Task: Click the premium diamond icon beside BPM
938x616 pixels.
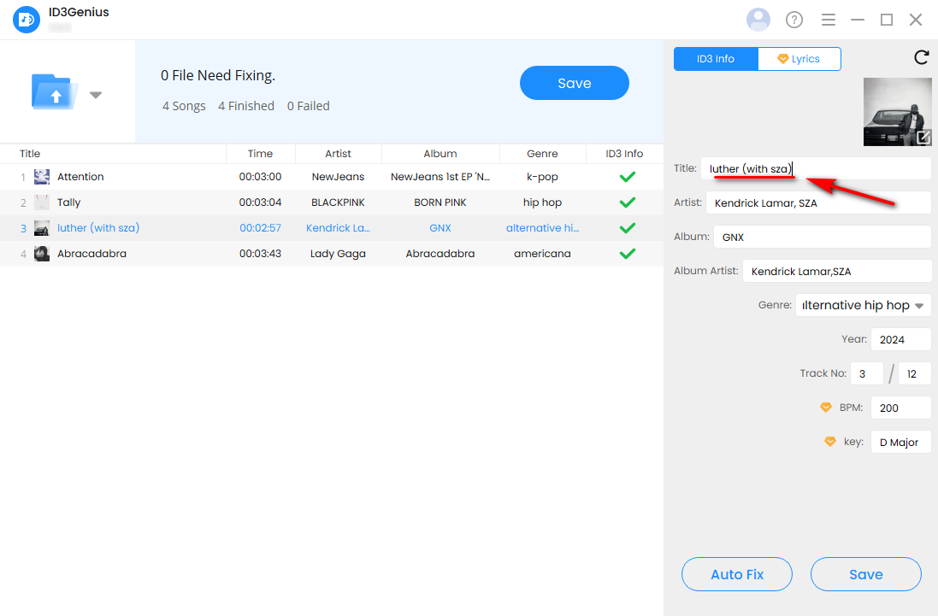Action: [x=825, y=408]
